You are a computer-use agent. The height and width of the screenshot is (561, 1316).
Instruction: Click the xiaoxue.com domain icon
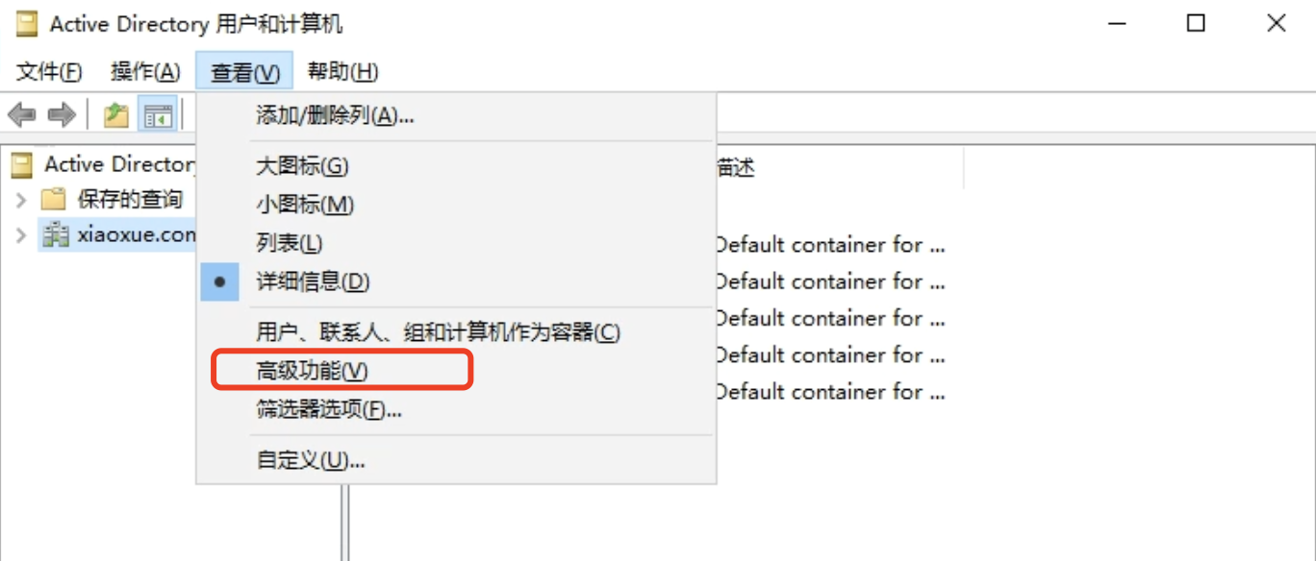[56, 234]
